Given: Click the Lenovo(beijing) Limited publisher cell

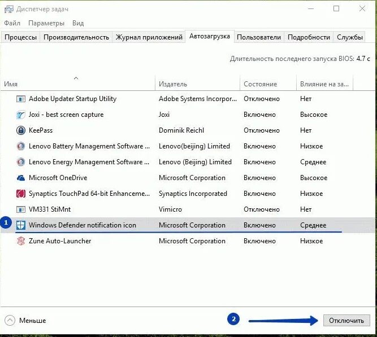Looking at the screenshot, I should (194, 146).
